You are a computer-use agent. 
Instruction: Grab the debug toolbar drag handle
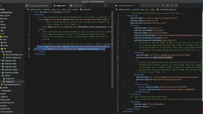tap(142, 5)
